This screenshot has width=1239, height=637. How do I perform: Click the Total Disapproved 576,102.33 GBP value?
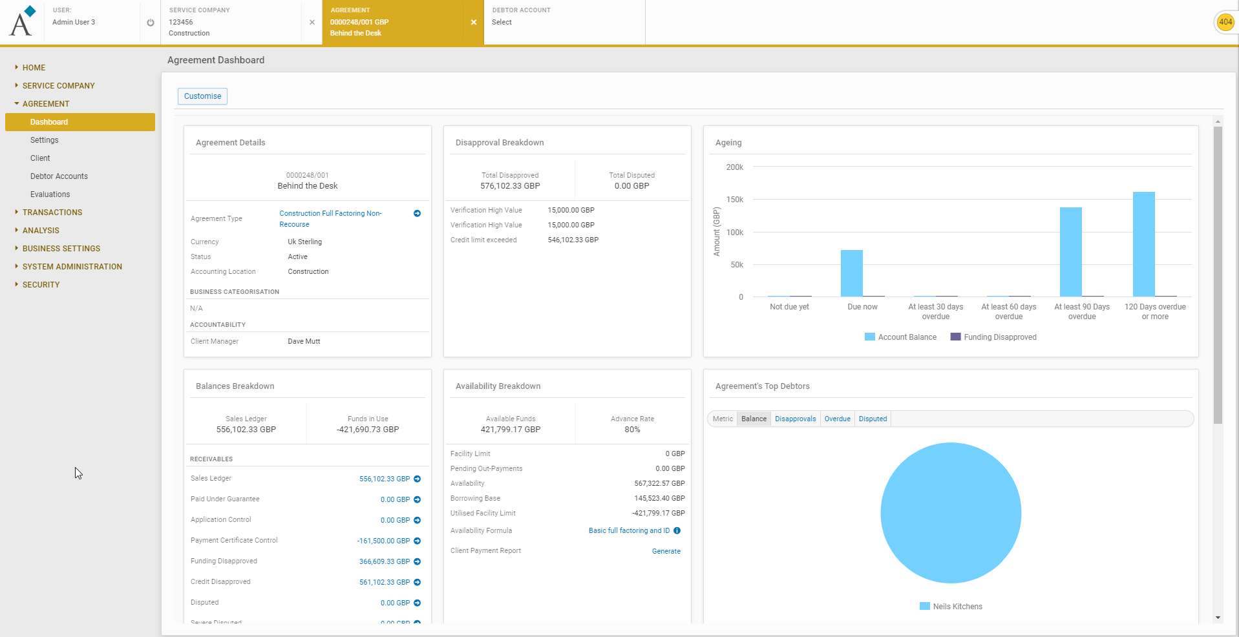(x=510, y=186)
